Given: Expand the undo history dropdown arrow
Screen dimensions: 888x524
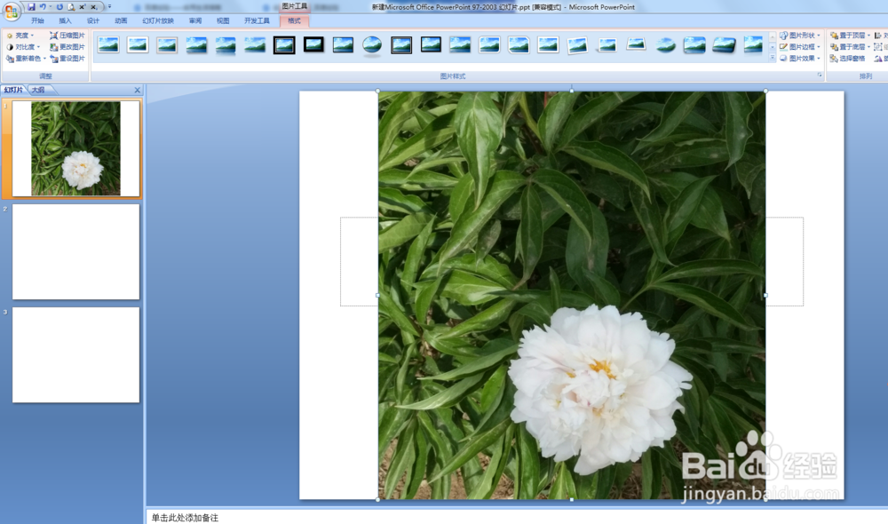Looking at the screenshot, I should [x=50, y=7].
